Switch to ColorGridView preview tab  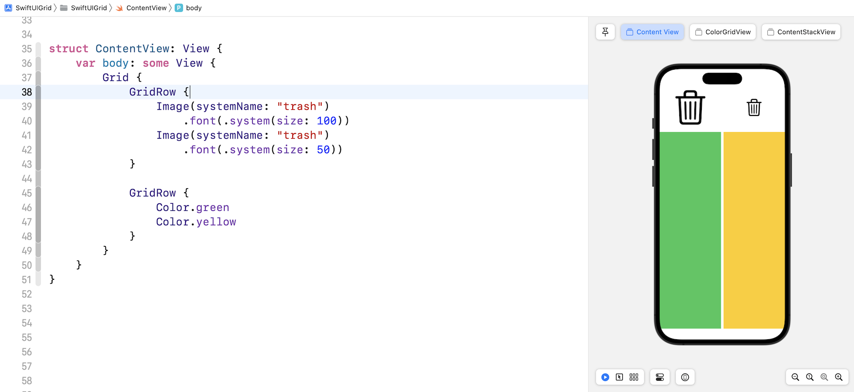(723, 32)
